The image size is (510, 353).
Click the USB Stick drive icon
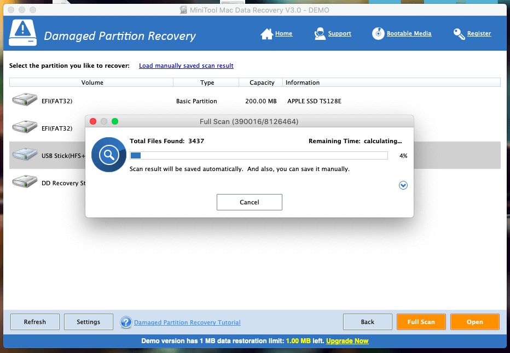pos(25,154)
